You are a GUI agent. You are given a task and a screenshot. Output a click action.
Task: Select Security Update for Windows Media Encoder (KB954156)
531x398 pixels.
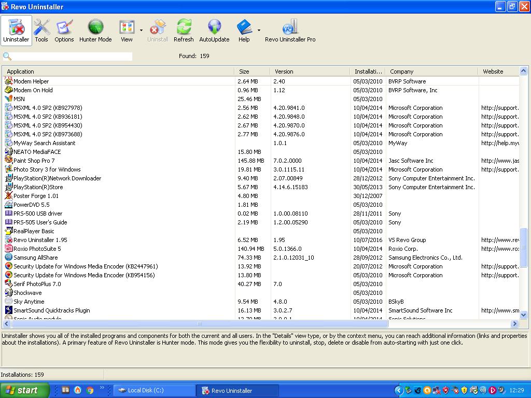pos(84,275)
